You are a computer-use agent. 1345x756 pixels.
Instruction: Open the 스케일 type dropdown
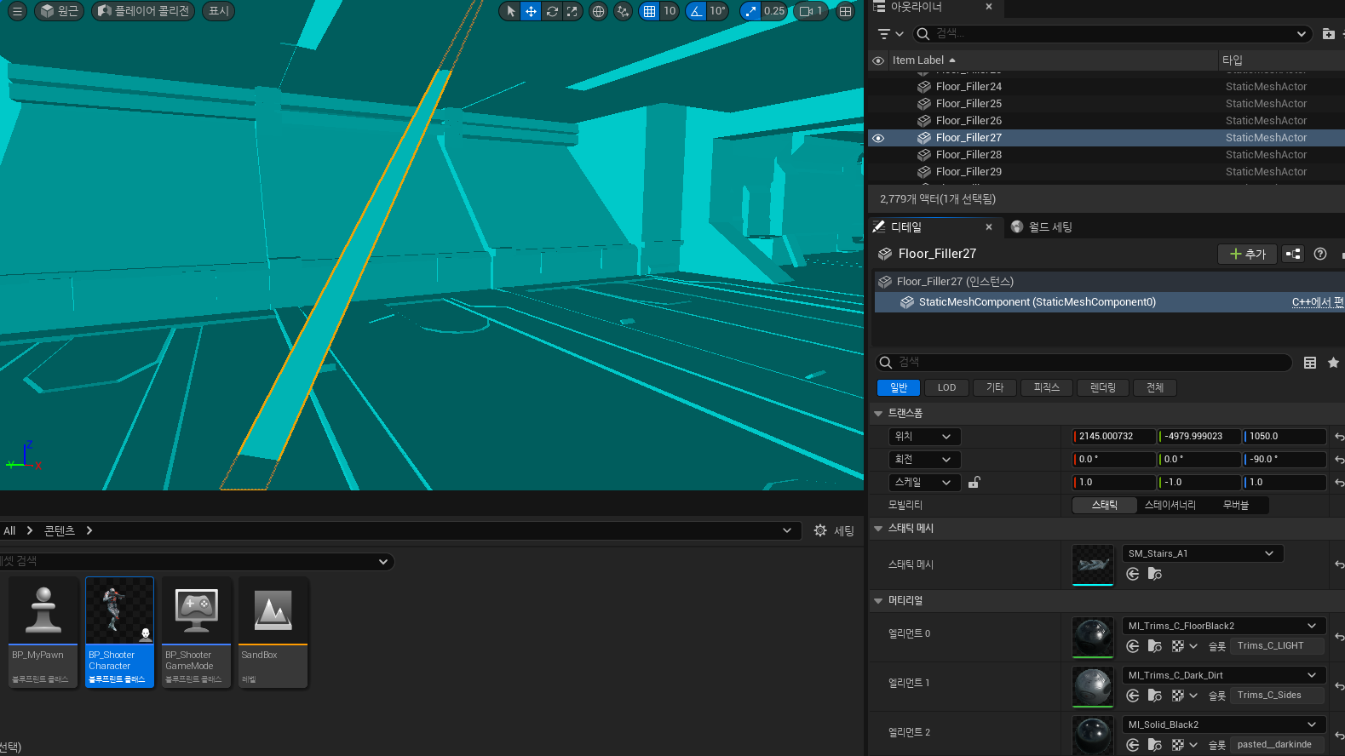click(924, 483)
